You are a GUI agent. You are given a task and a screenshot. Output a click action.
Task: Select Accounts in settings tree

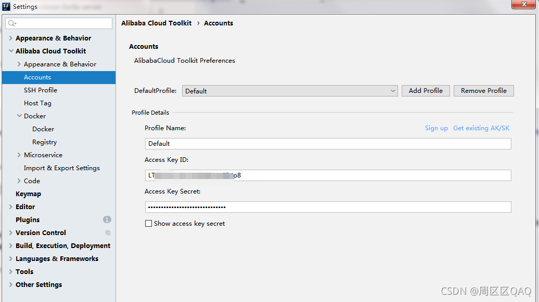pos(59,77)
